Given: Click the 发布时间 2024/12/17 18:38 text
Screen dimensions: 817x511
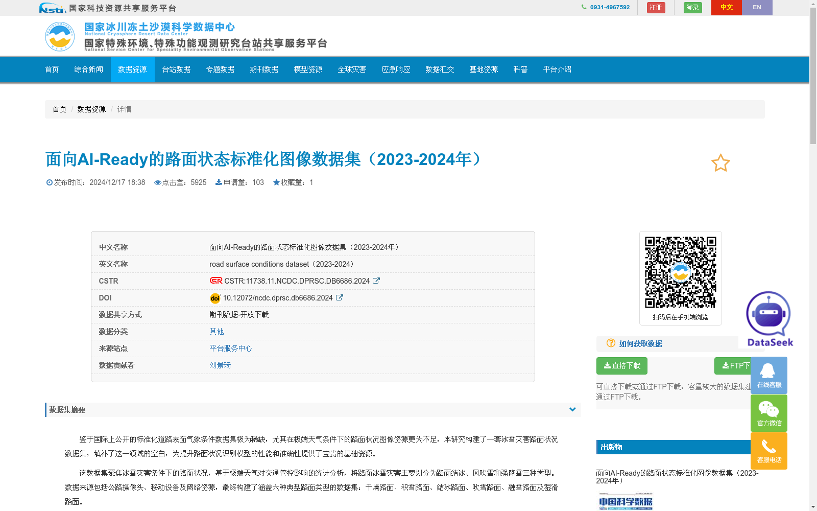Looking at the screenshot, I should 95,182.
